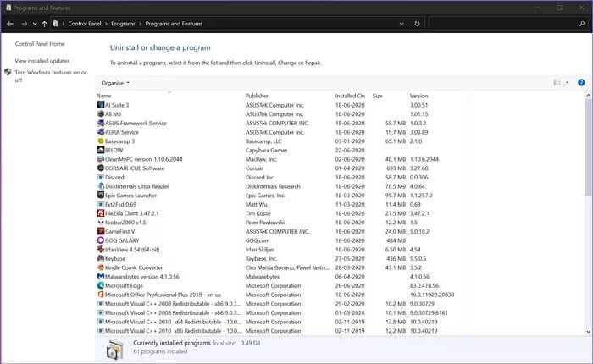Viewport: 593px width, 364px height.
Task: Click the Epic Games Launcher icon
Action: coord(100,196)
